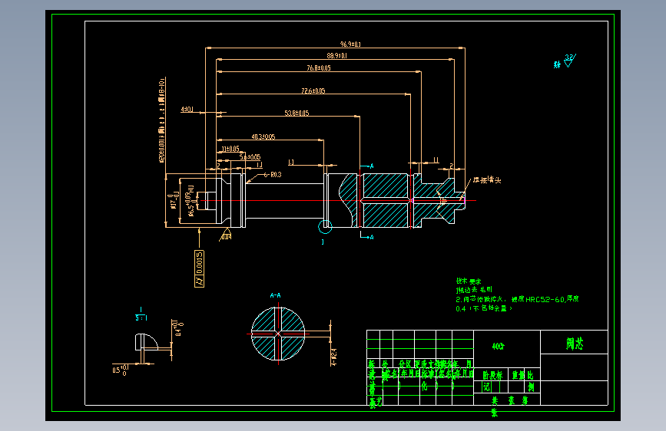Screen dimensions: 666x431
Task: Select the 4-ø2.4 hole callout
Action: (334, 357)
